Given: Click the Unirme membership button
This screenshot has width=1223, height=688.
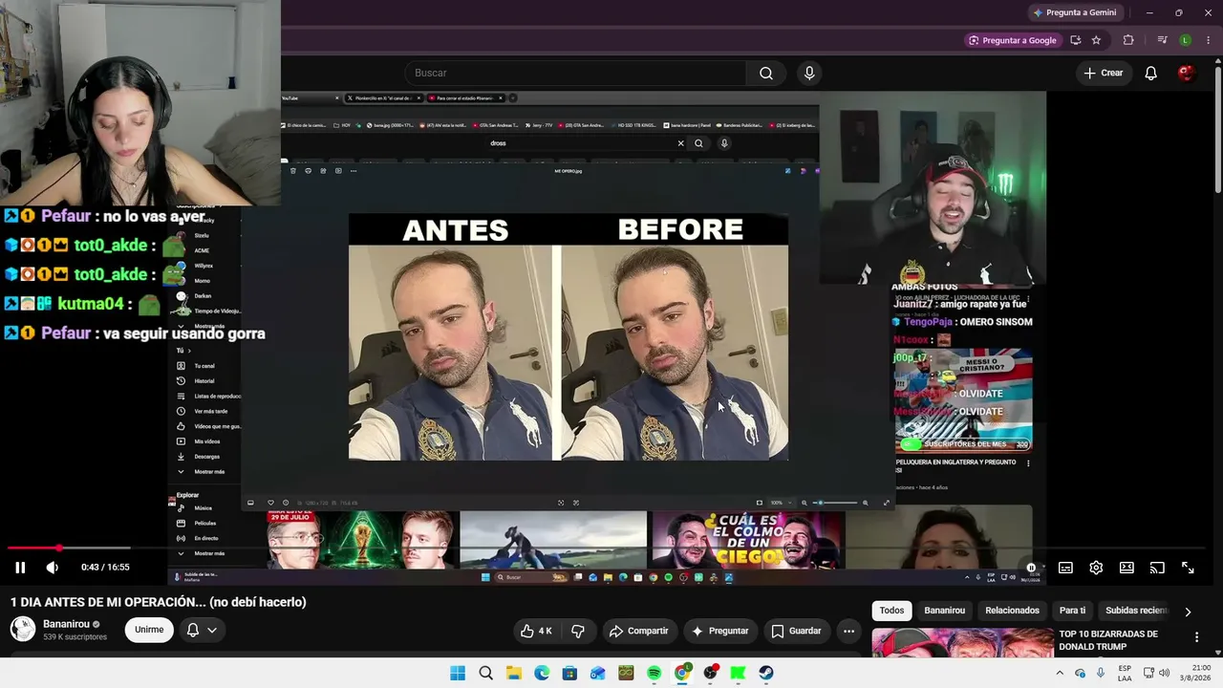Looking at the screenshot, I should tap(149, 630).
